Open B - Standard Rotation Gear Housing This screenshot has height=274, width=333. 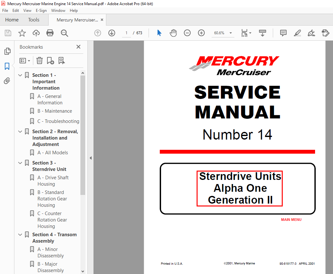pos(52,199)
